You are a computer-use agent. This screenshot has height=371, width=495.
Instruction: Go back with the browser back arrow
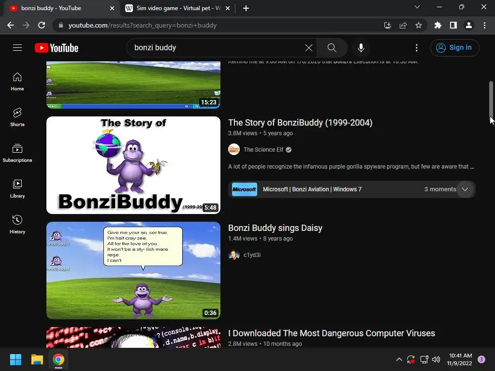tap(11, 25)
